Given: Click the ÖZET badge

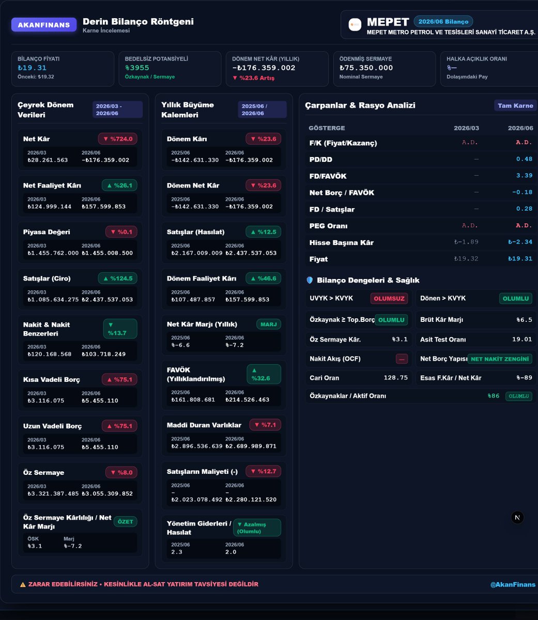Looking at the screenshot, I should coord(126,521).
